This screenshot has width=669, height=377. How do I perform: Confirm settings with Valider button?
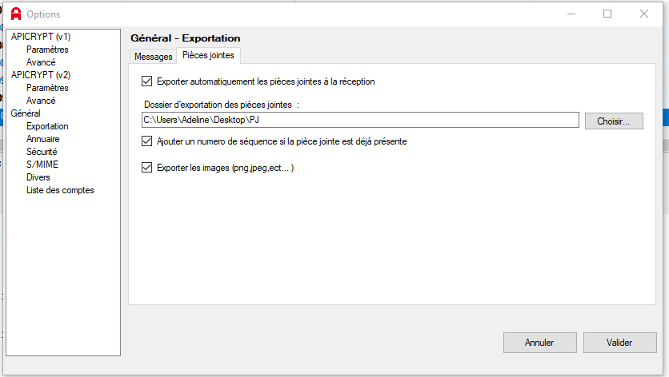click(x=619, y=343)
